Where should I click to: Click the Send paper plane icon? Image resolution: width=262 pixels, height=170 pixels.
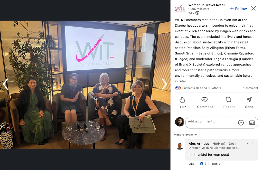[249, 100]
